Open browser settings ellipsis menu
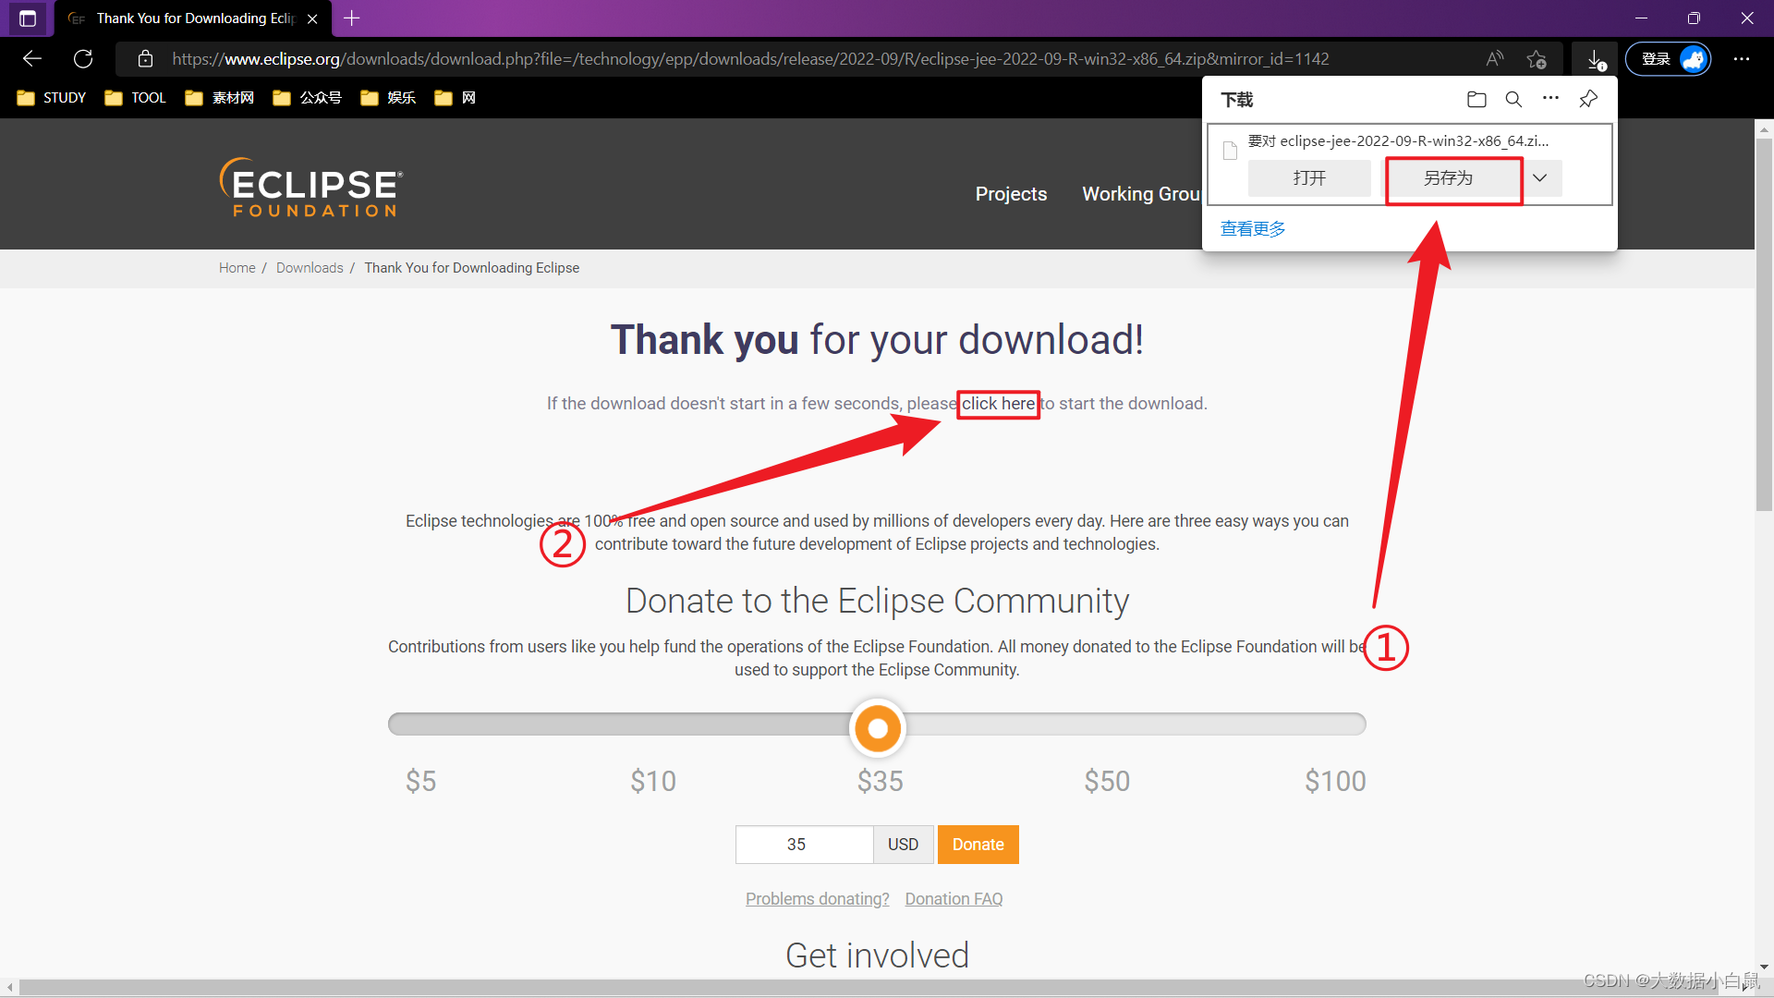Viewport: 1774px width, 998px height. point(1742,59)
